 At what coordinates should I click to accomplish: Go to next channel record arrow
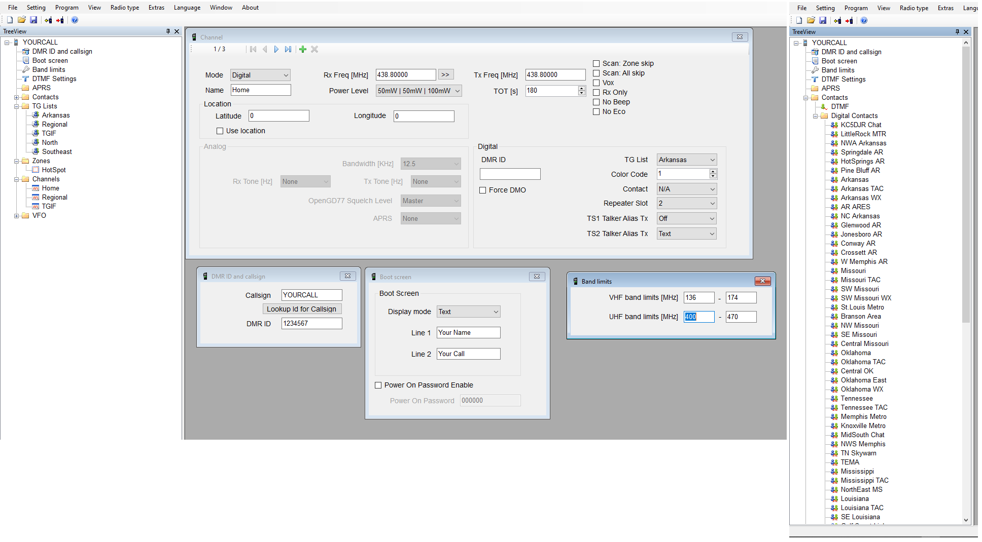[x=276, y=49]
